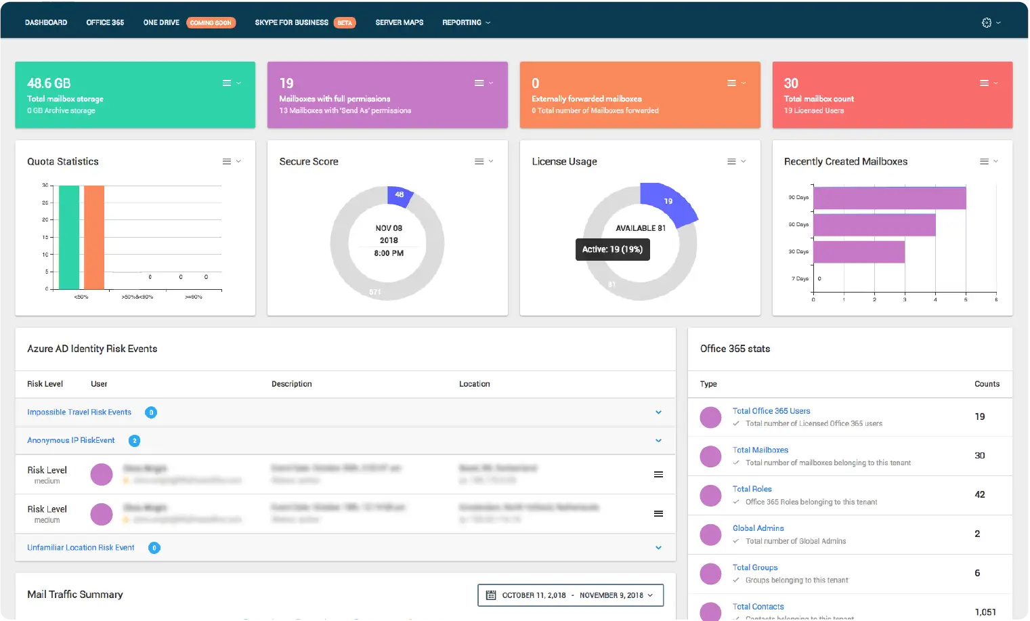The height and width of the screenshot is (621, 1030).
Task: Click user avatar in first medium risk row
Action: pyautogui.click(x=102, y=475)
